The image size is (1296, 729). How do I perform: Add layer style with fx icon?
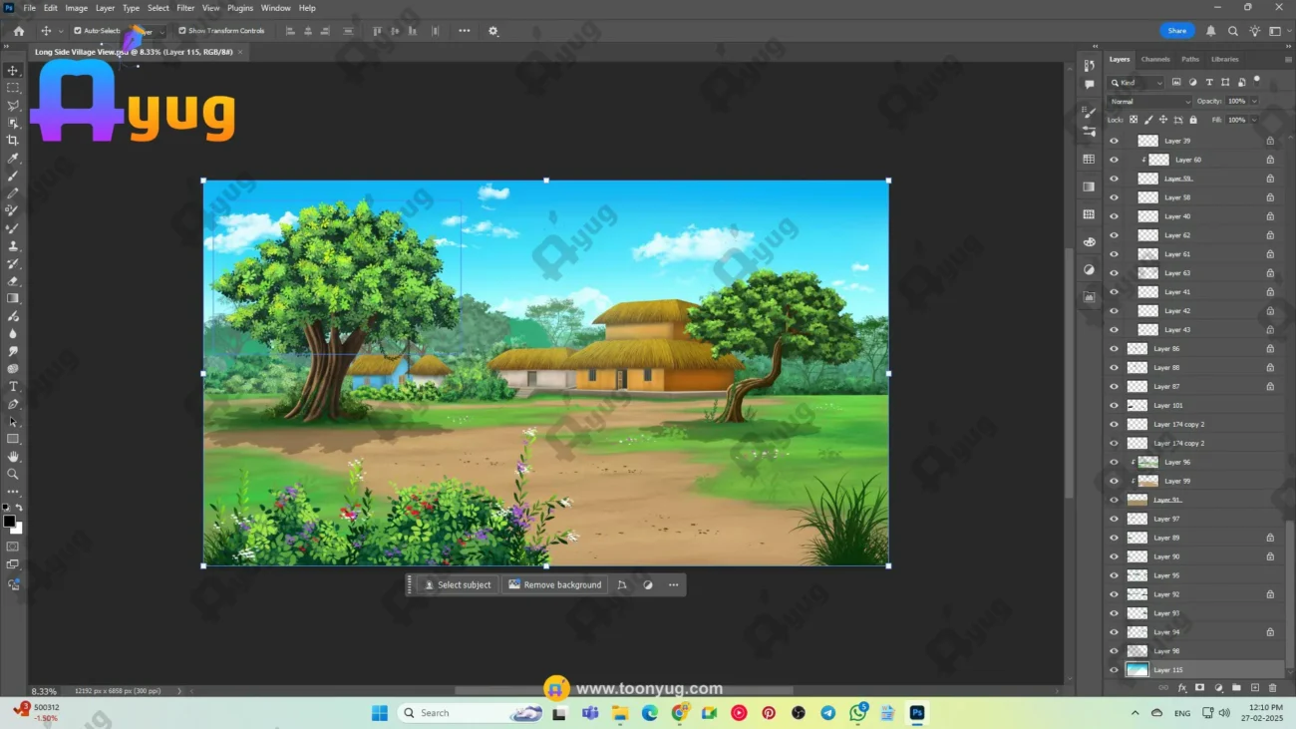click(1182, 688)
